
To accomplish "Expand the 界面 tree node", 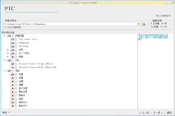I will point(8,57).
